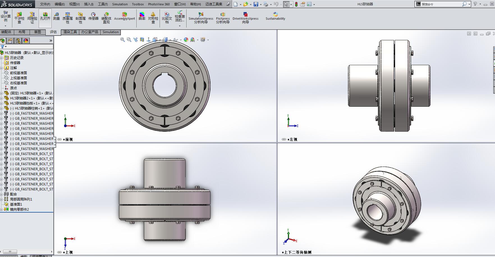The height and width of the screenshot is (257, 495).
Task: Click the feature tree horizontal scrollbar thumb
Action: pos(10,252)
